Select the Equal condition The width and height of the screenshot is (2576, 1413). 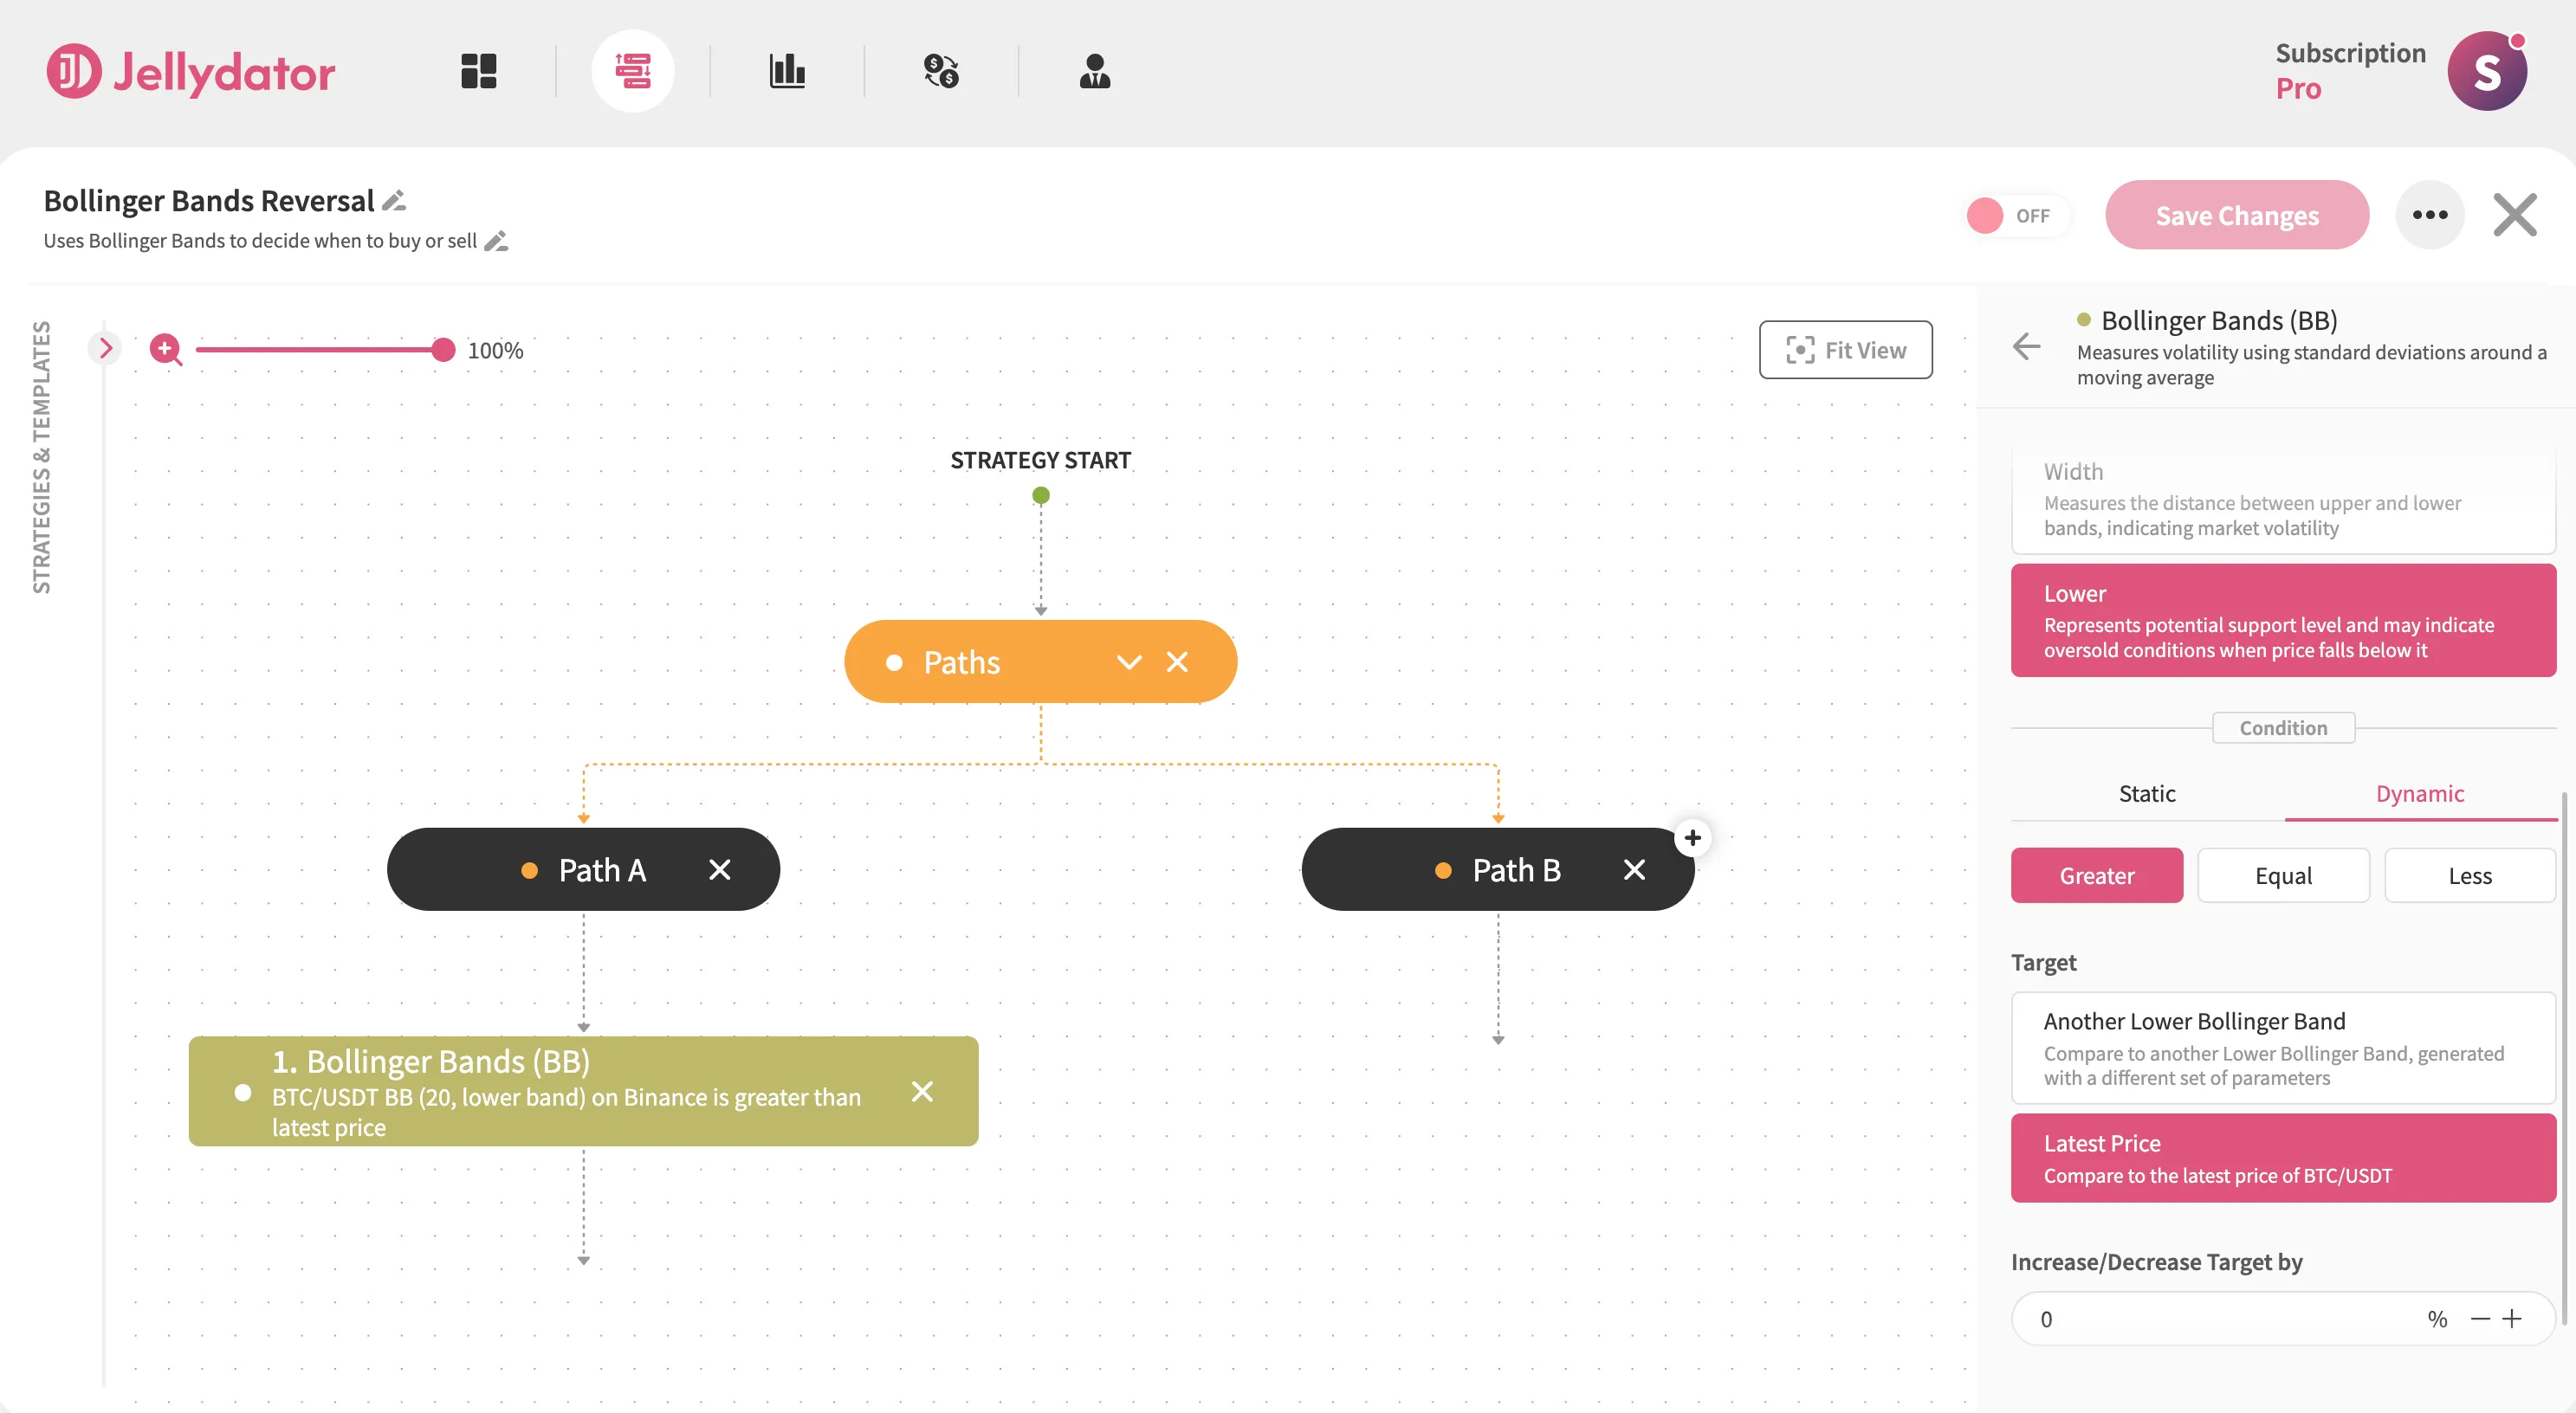(2283, 875)
